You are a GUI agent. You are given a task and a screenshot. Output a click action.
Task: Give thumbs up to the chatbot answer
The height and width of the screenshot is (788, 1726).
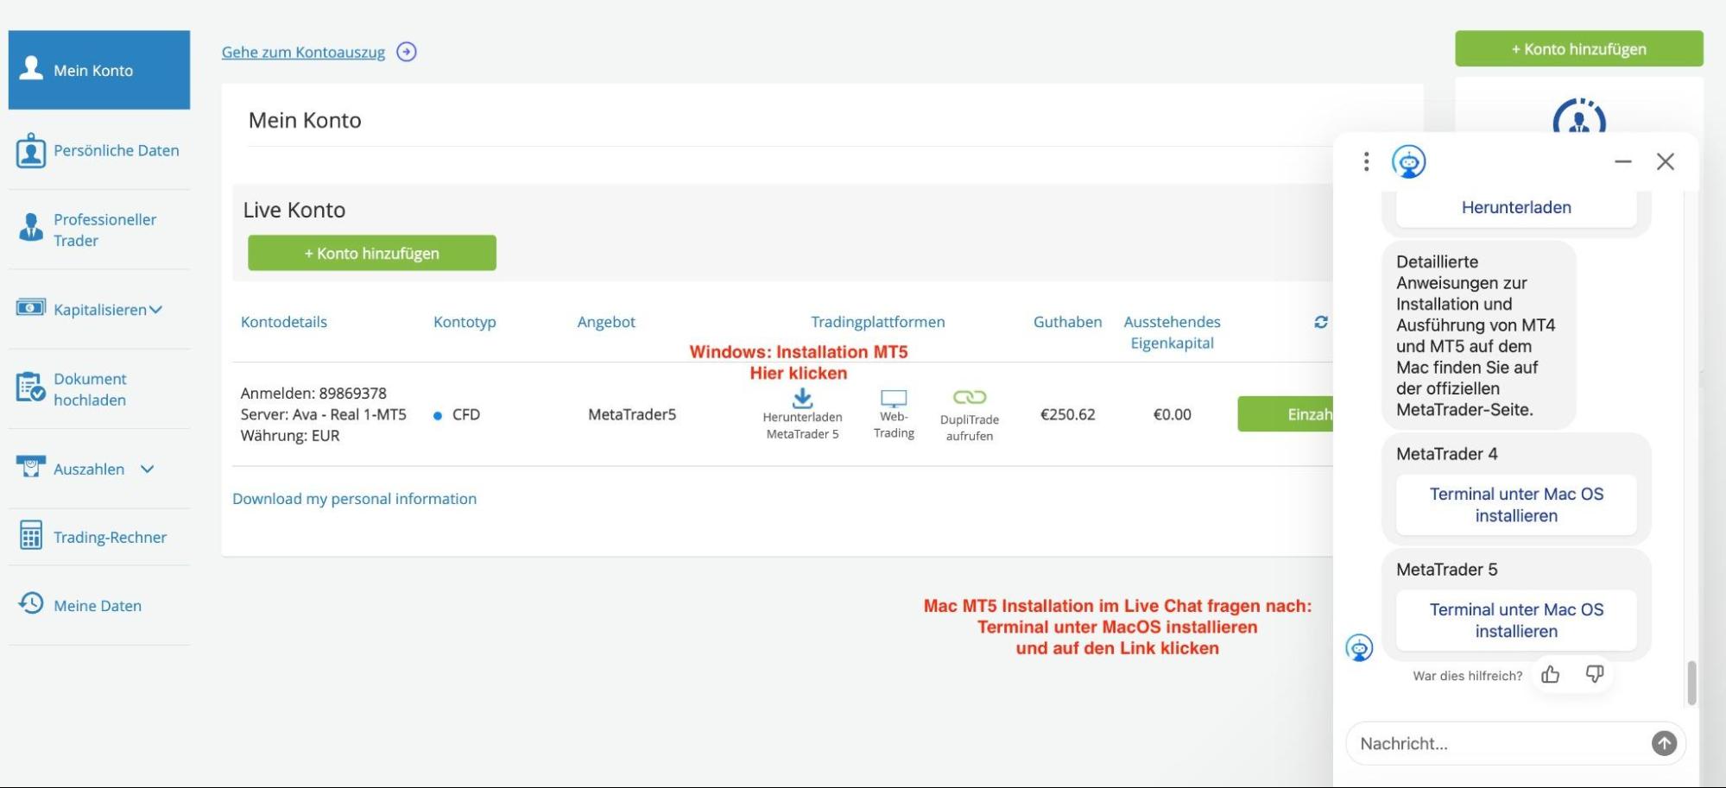pyautogui.click(x=1552, y=675)
